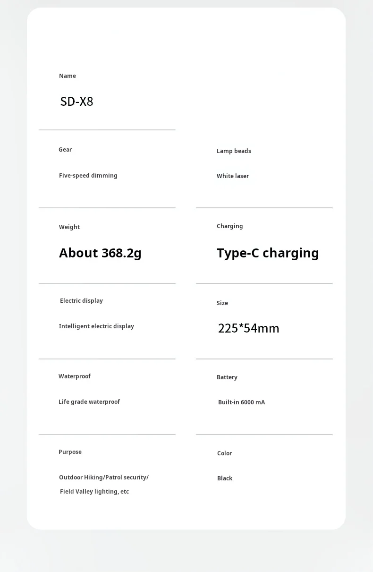Viewport: 373px width, 572px height.
Task: Click the Charging label
Action: (x=230, y=226)
